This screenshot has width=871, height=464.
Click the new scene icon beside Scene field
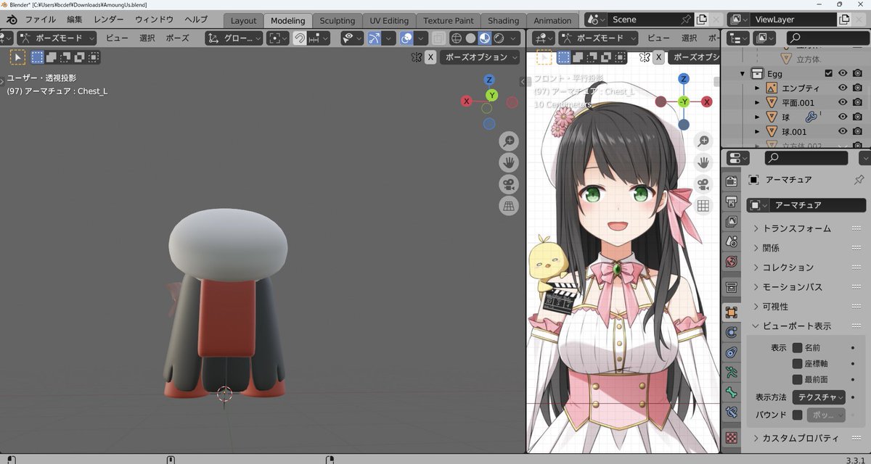coord(702,20)
